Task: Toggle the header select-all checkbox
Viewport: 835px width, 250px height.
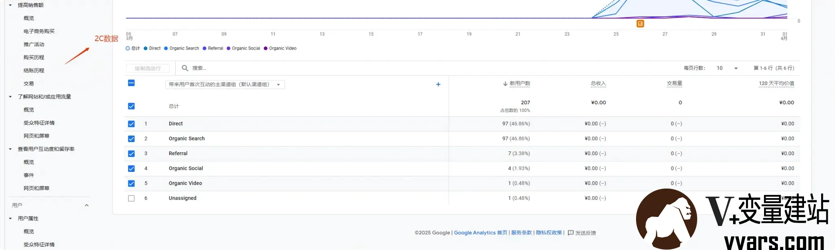Action: tap(131, 83)
